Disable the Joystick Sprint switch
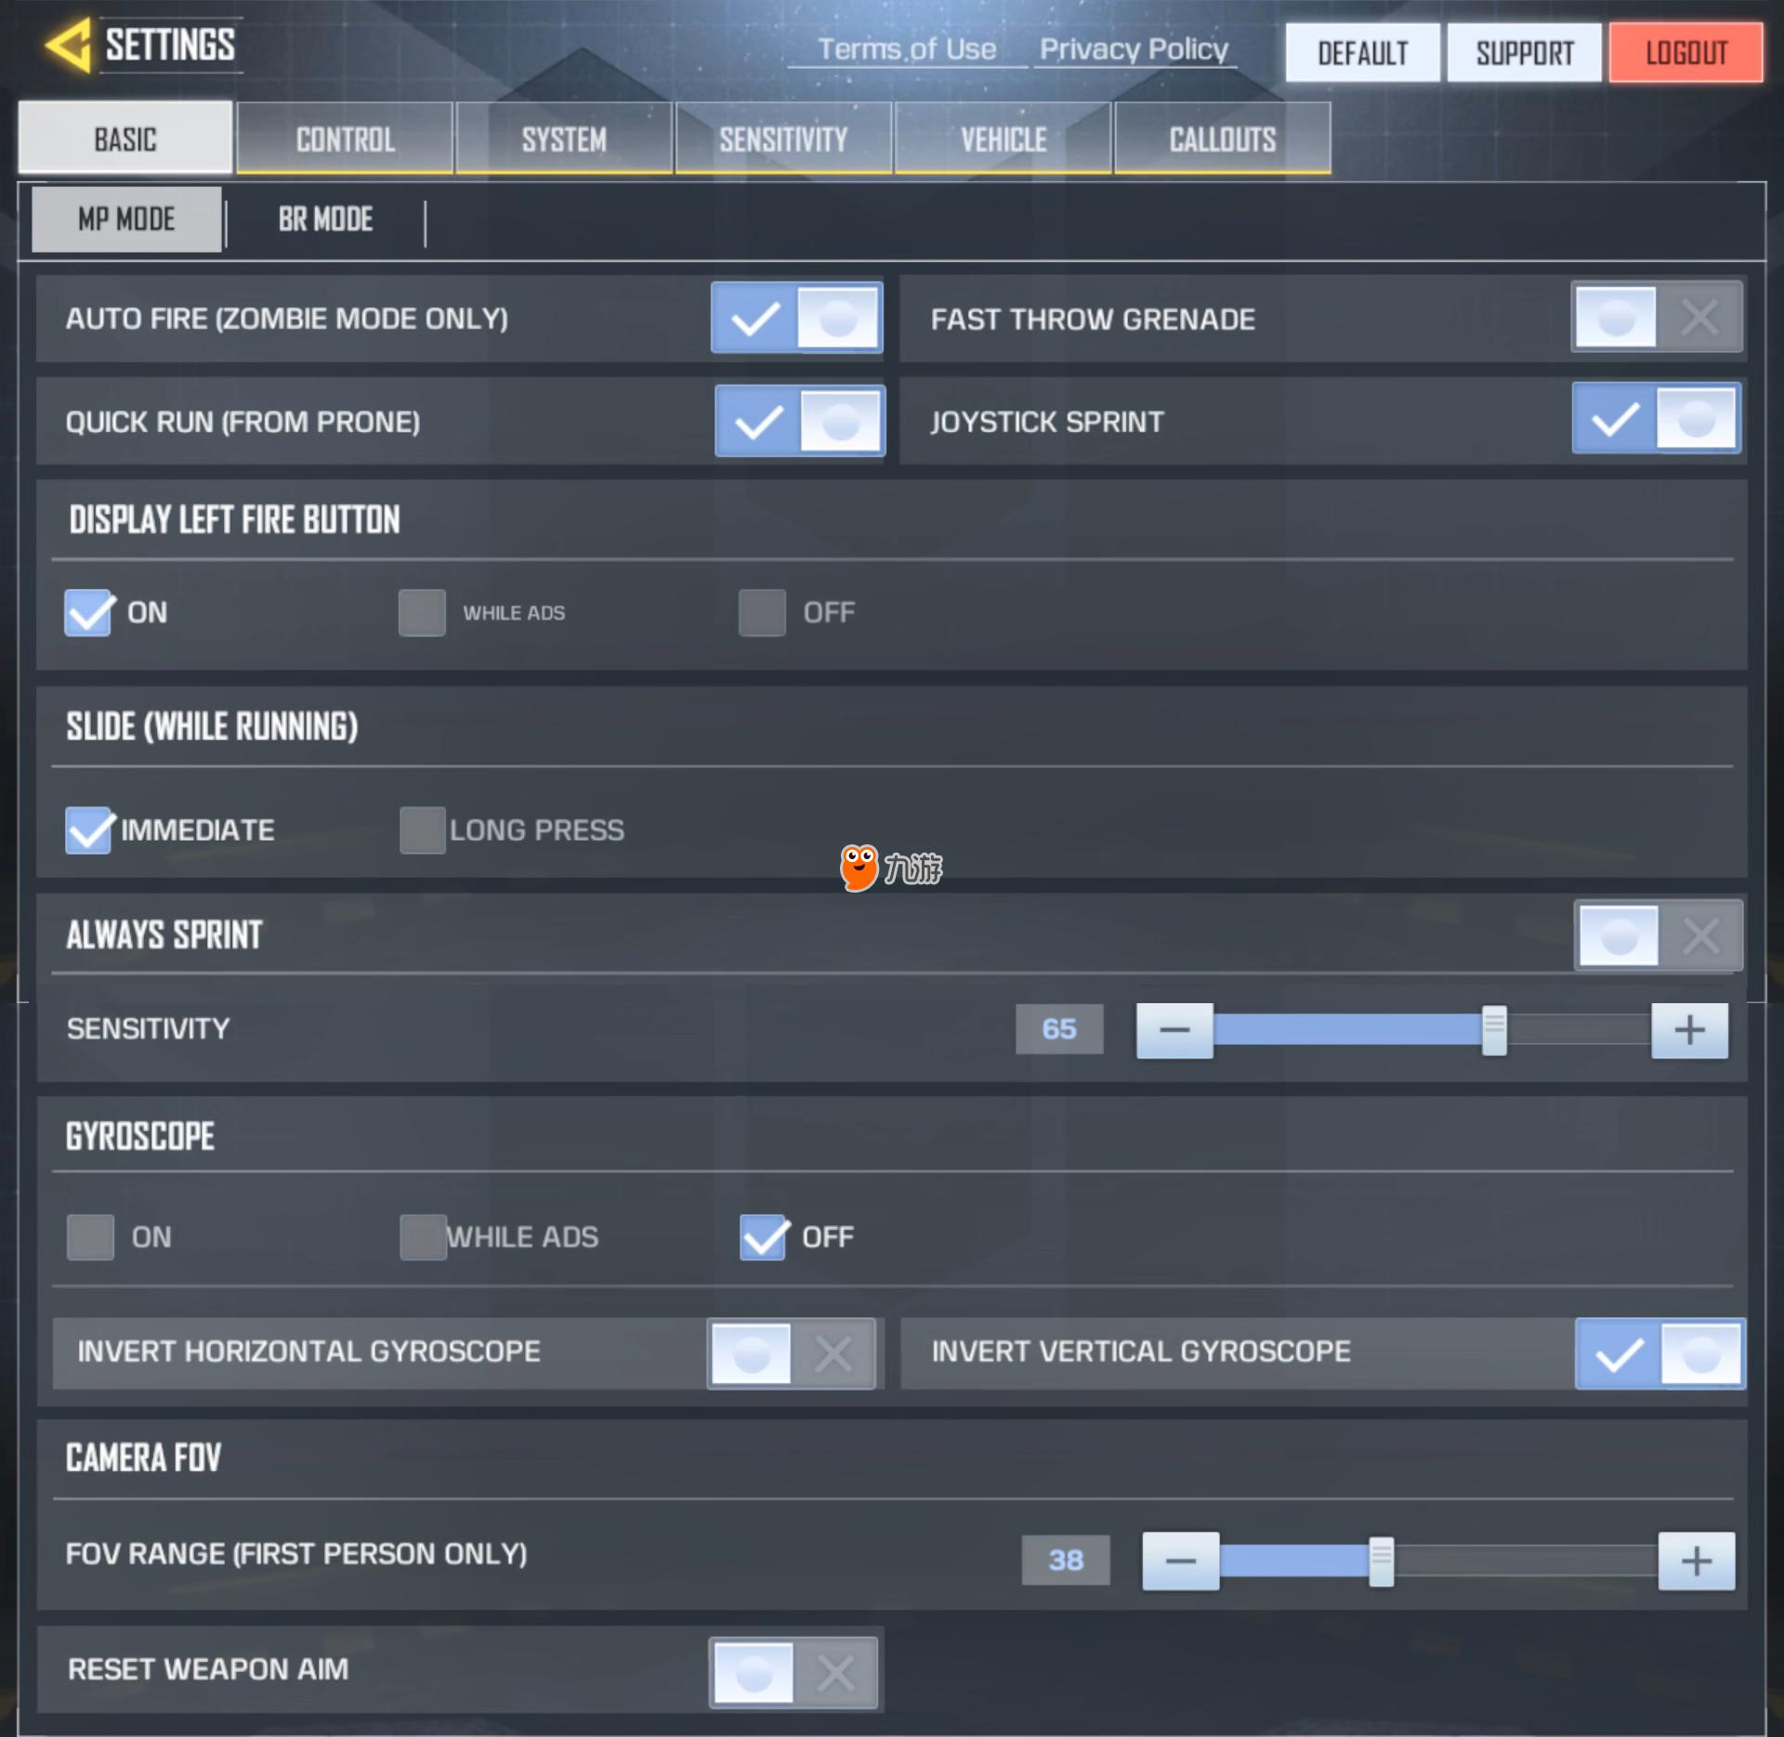This screenshot has width=1784, height=1737. tap(1657, 418)
